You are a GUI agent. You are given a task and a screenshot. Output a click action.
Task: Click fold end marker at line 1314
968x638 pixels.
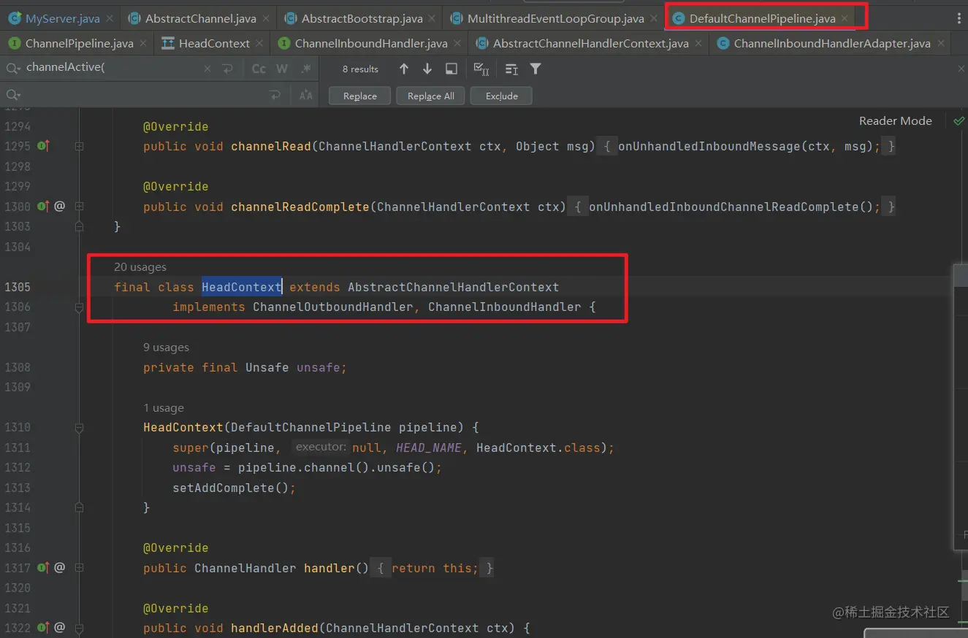click(79, 507)
